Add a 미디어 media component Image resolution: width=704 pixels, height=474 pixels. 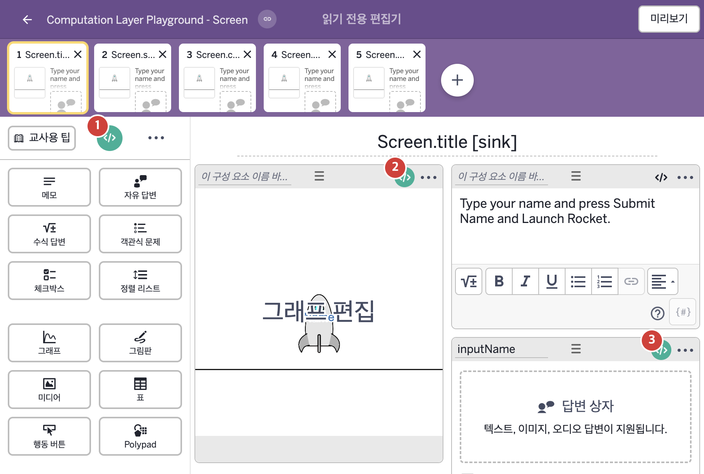(49, 390)
